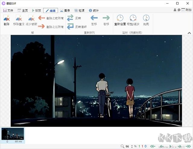The height and width of the screenshot is (149, 193).
Task: Go to first frame with double left arrow
Action: tap(153, 146)
